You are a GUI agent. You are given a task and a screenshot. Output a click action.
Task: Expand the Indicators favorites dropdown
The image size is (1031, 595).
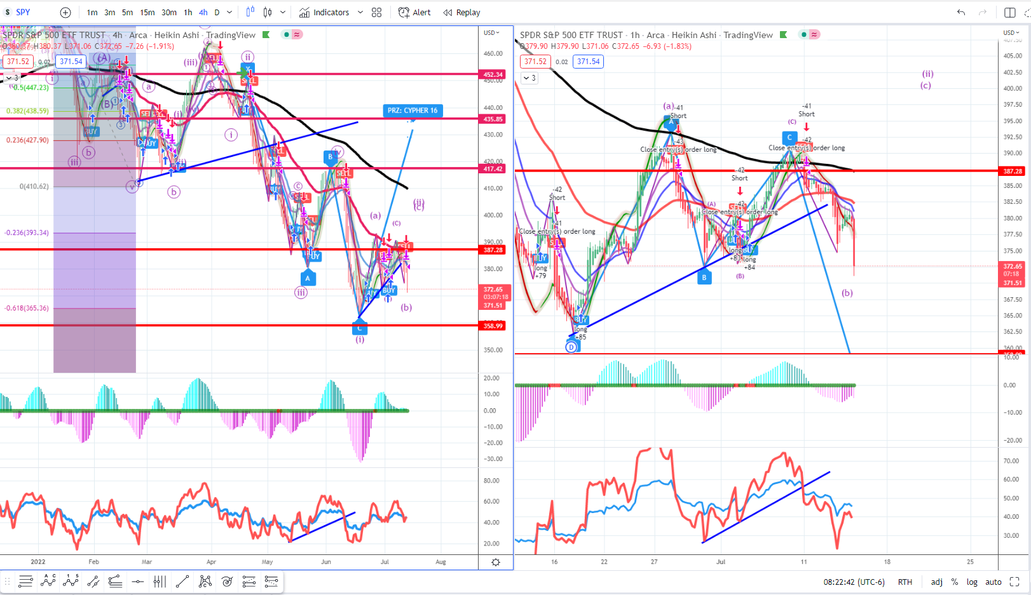[360, 12]
